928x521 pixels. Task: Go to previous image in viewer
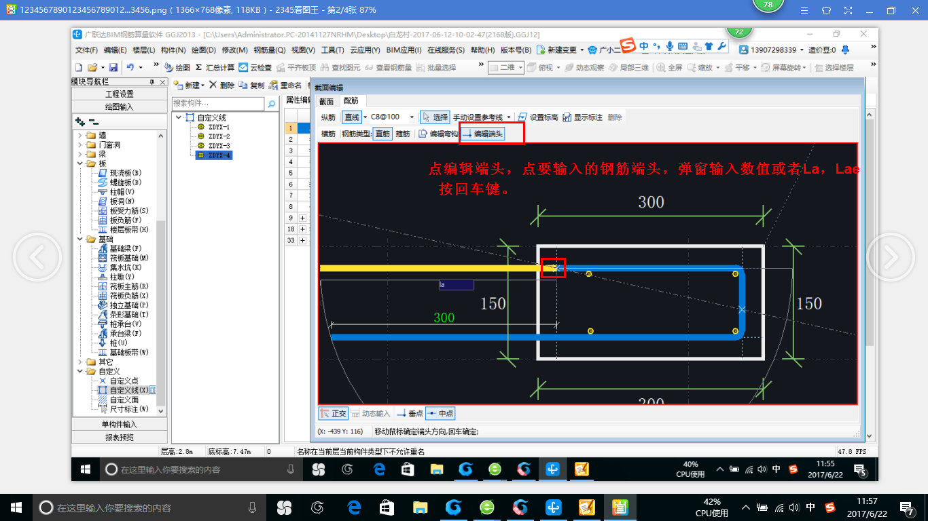(x=37, y=257)
